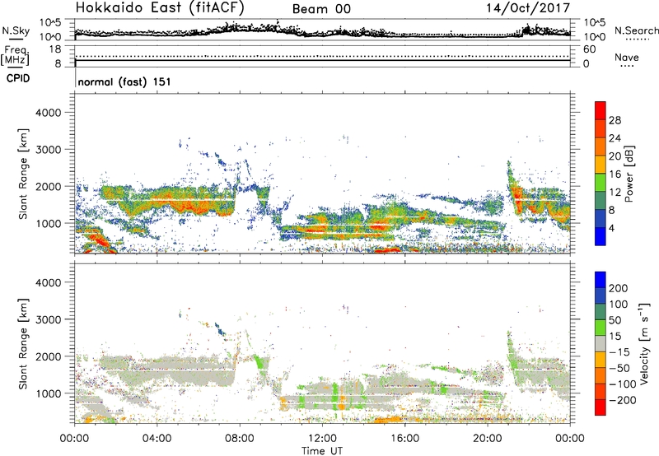Viewport: 659px width, 456px height.
Task: Select the '-15' label on Velocity color bar
Action: 619,352
